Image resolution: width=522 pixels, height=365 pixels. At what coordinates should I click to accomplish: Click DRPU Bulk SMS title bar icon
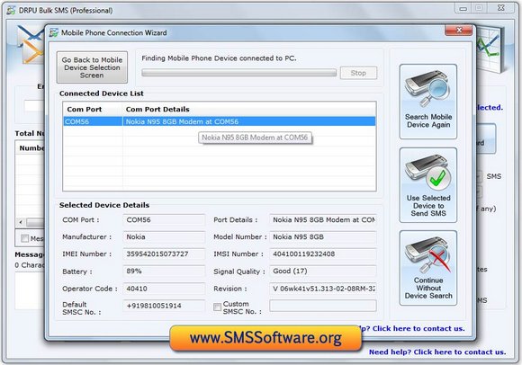coord(11,10)
